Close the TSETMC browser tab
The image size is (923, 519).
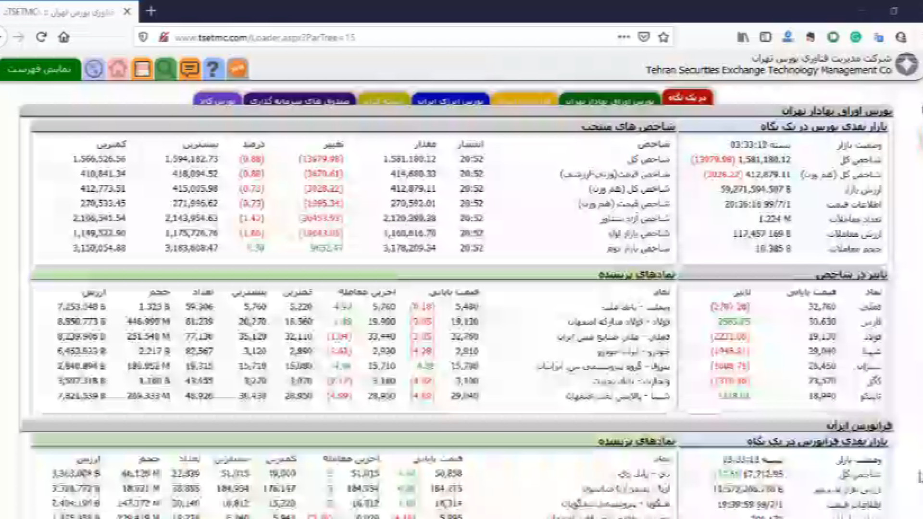(x=127, y=12)
